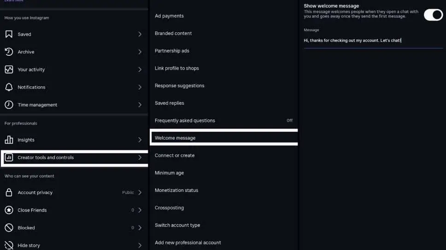Open Monetization status option

[176, 190]
